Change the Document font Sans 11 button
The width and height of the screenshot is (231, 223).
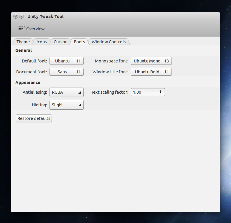(x=67, y=72)
